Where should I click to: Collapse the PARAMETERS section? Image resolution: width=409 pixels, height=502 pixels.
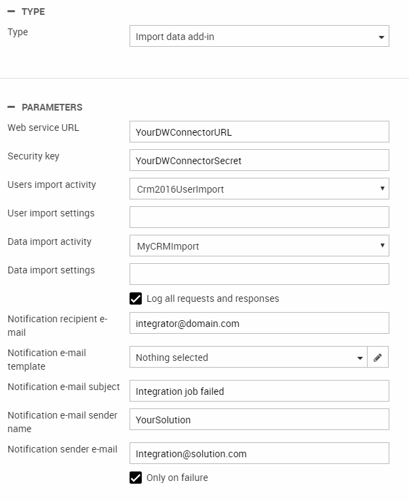click(x=12, y=107)
